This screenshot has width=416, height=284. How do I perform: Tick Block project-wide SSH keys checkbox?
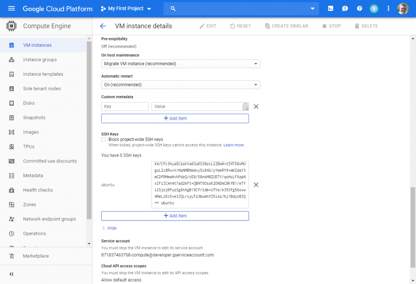(104, 140)
